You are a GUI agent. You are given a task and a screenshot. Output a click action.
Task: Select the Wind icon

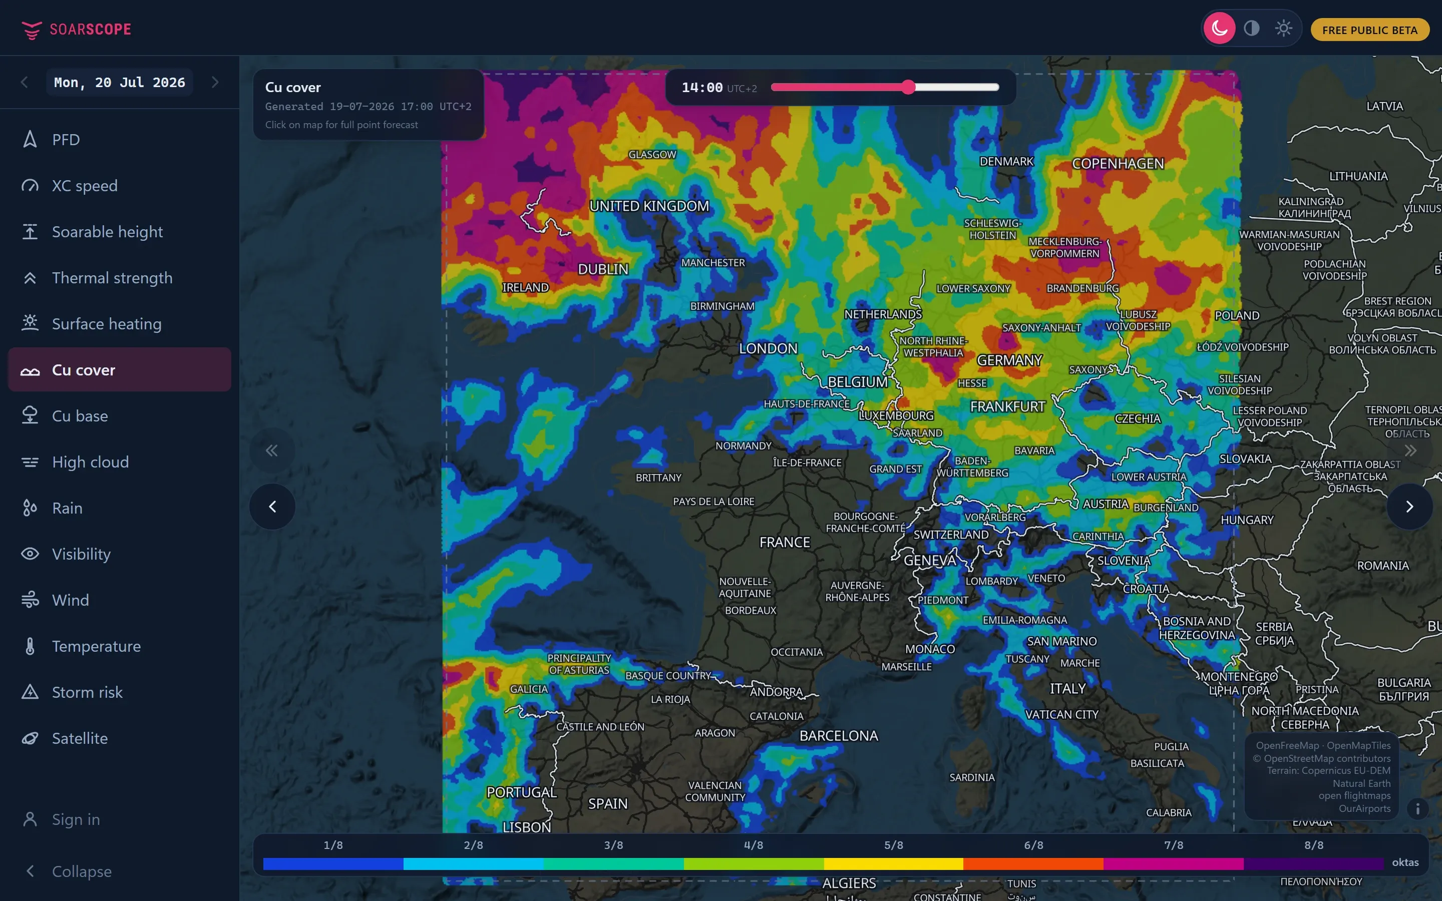click(x=30, y=600)
